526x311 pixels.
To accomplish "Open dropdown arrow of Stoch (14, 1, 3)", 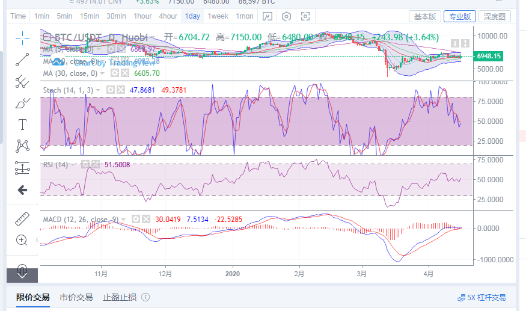I will click(98, 90).
